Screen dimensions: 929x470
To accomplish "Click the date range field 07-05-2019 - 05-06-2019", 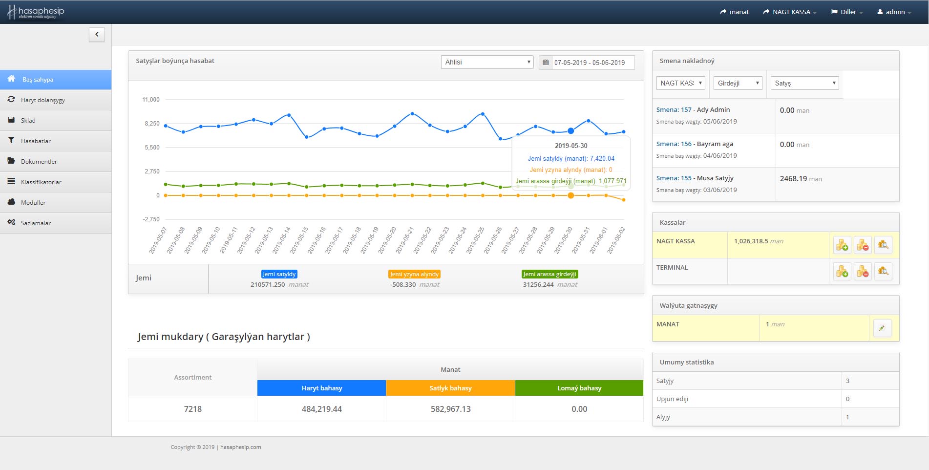I will click(593, 63).
